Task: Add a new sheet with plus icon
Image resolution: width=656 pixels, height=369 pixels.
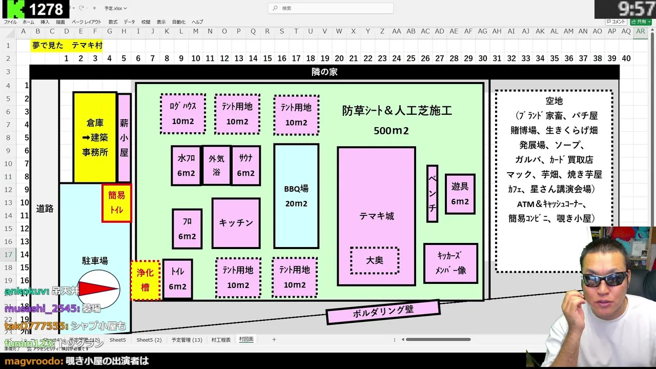Action: [274, 339]
